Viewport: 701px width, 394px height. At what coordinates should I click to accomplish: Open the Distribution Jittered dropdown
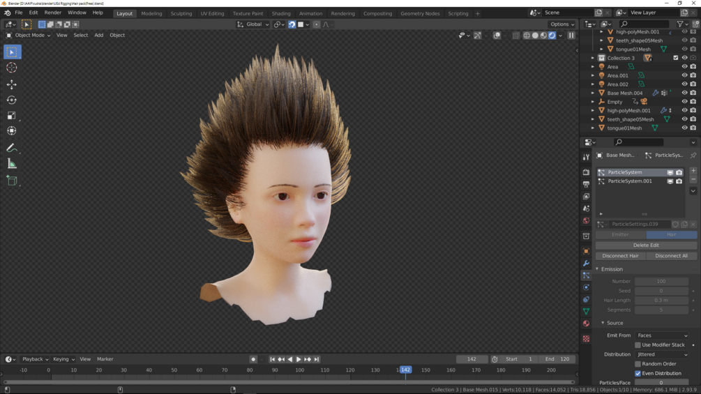(x=661, y=354)
